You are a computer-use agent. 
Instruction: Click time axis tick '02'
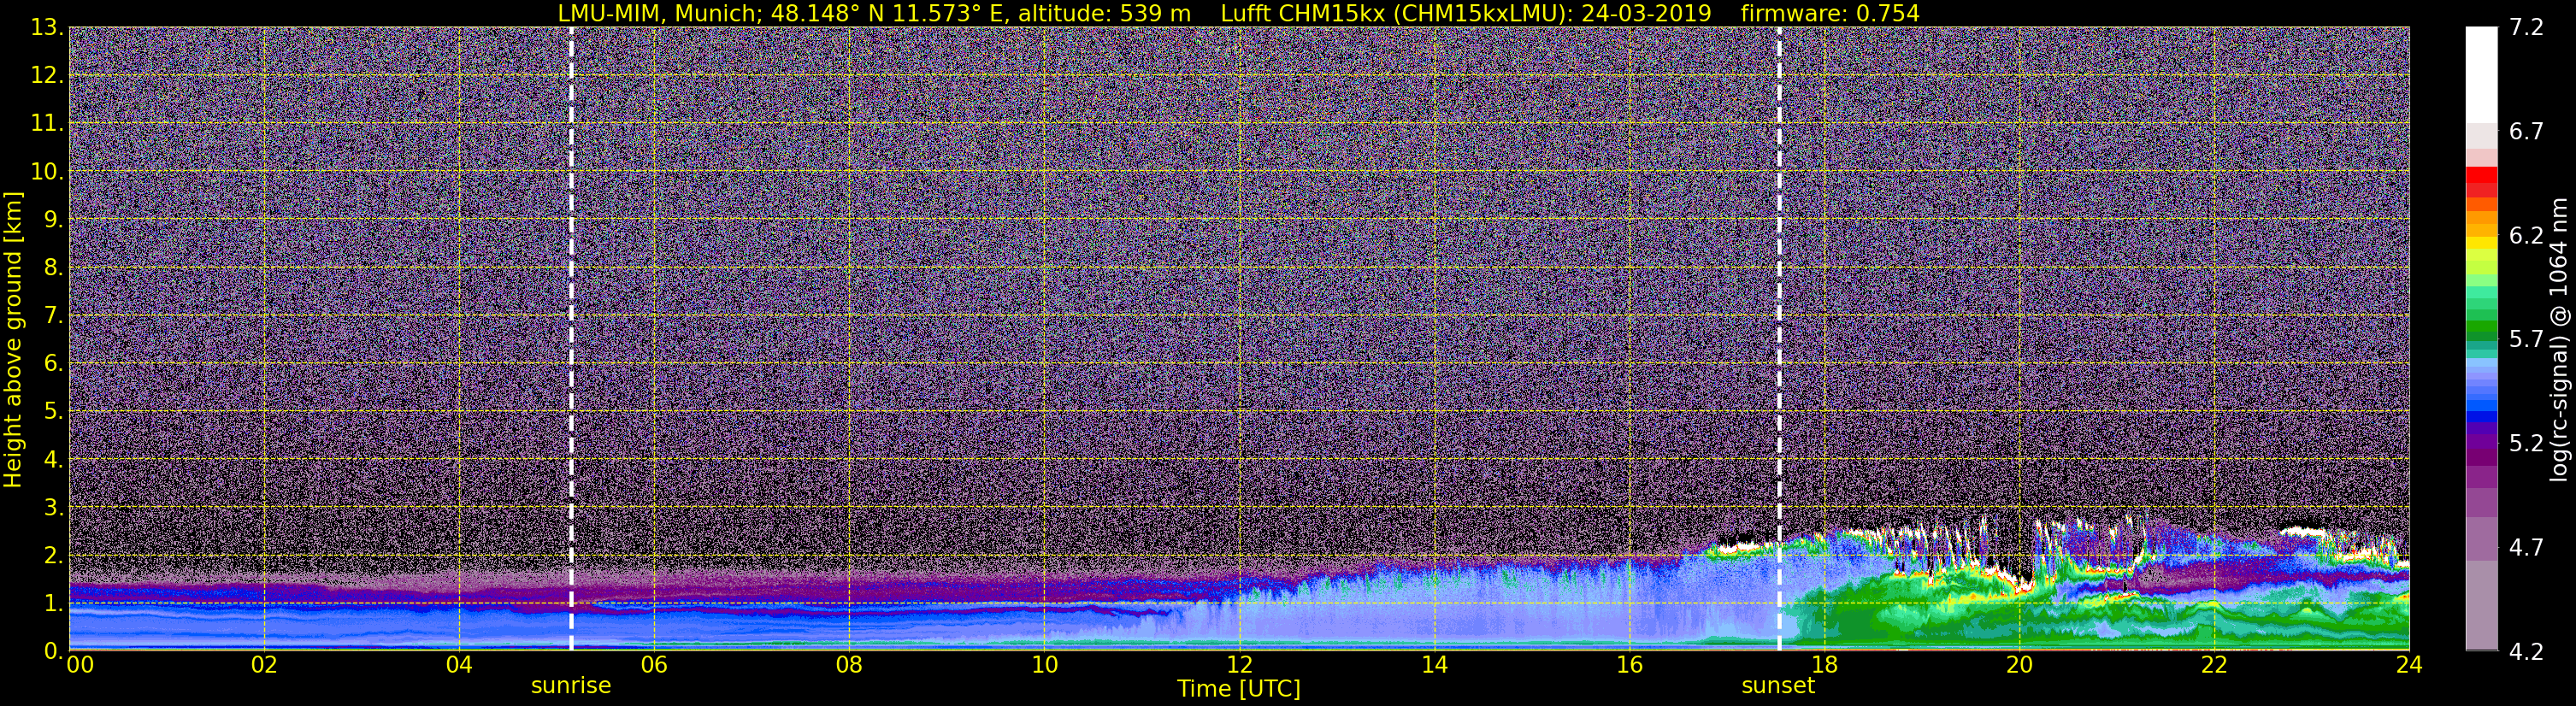[x=264, y=665]
